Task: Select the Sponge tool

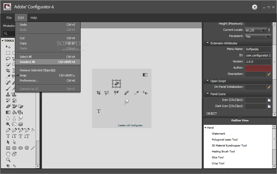Action: click(21, 124)
